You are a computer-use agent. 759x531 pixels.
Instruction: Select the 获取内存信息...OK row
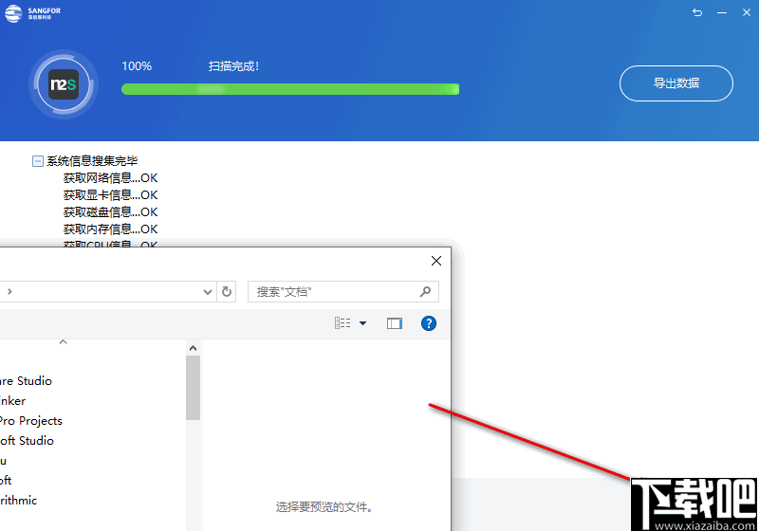[x=110, y=229]
